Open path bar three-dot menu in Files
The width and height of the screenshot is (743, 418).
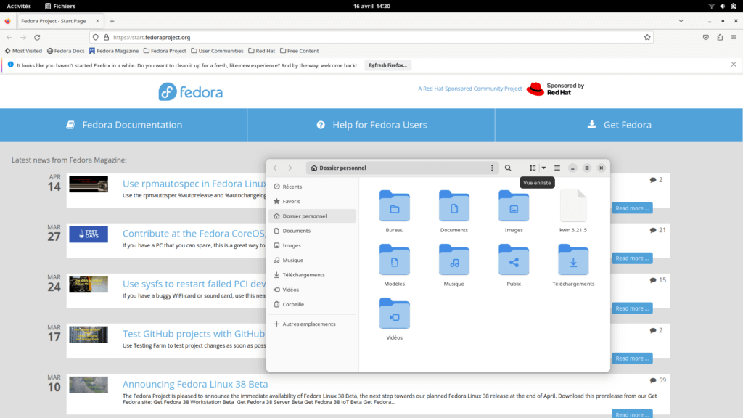pyautogui.click(x=492, y=168)
